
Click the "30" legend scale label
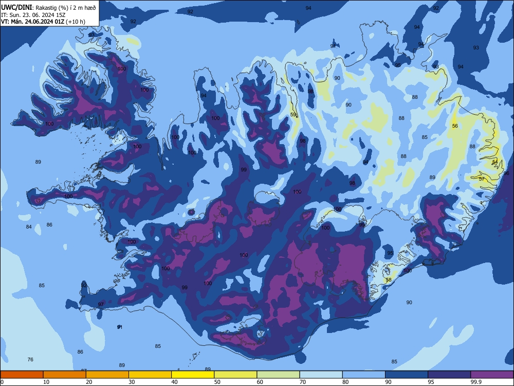[132, 382]
